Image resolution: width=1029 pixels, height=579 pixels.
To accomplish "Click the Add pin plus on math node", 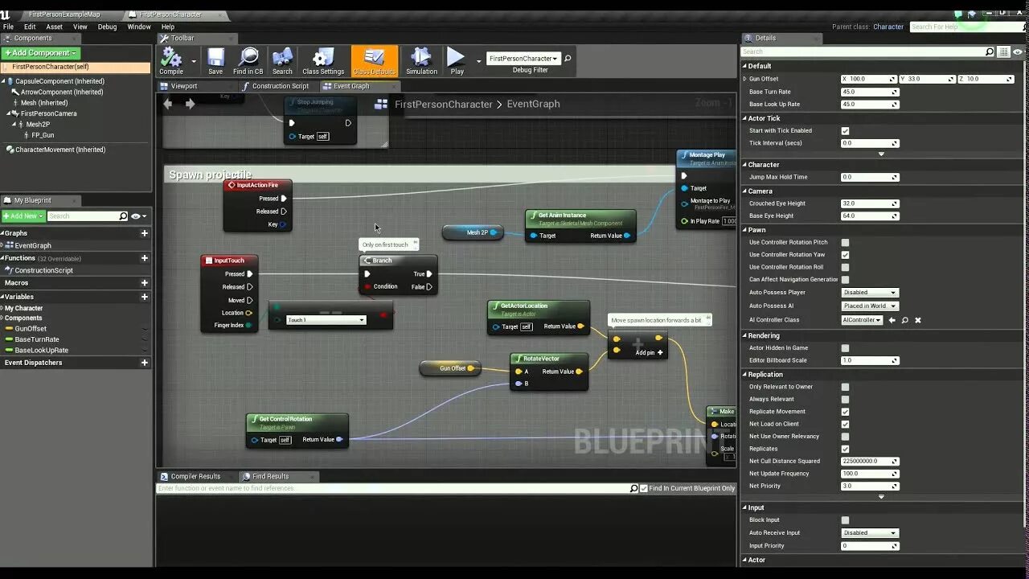I will (x=660, y=352).
